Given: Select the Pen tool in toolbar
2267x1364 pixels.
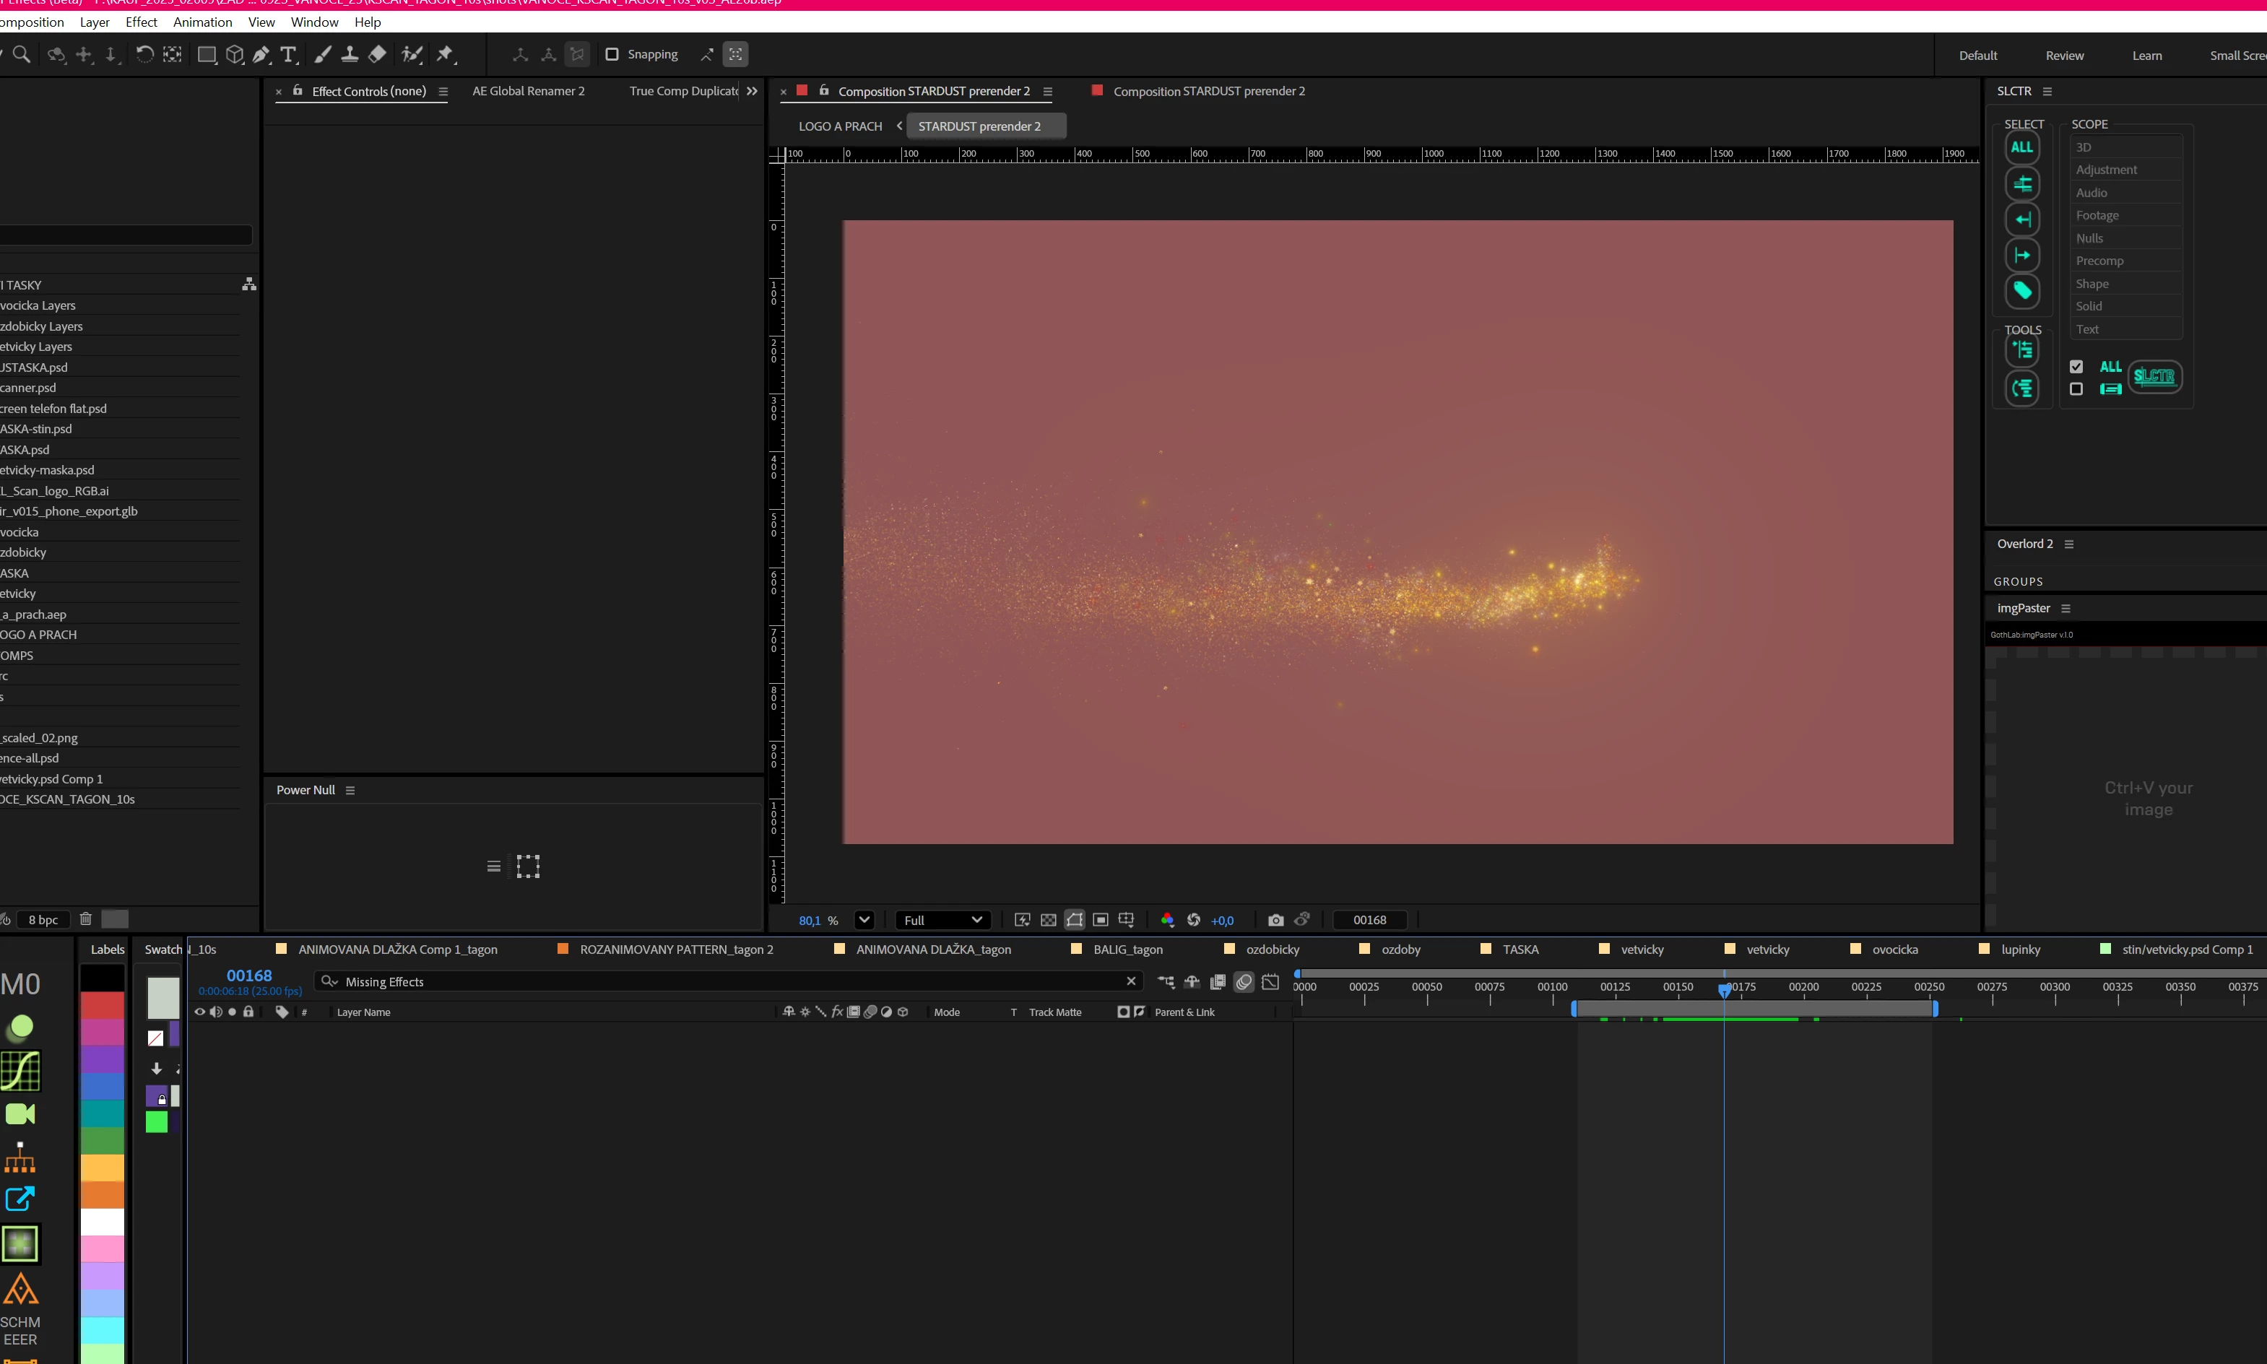Looking at the screenshot, I should pos(261,55).
